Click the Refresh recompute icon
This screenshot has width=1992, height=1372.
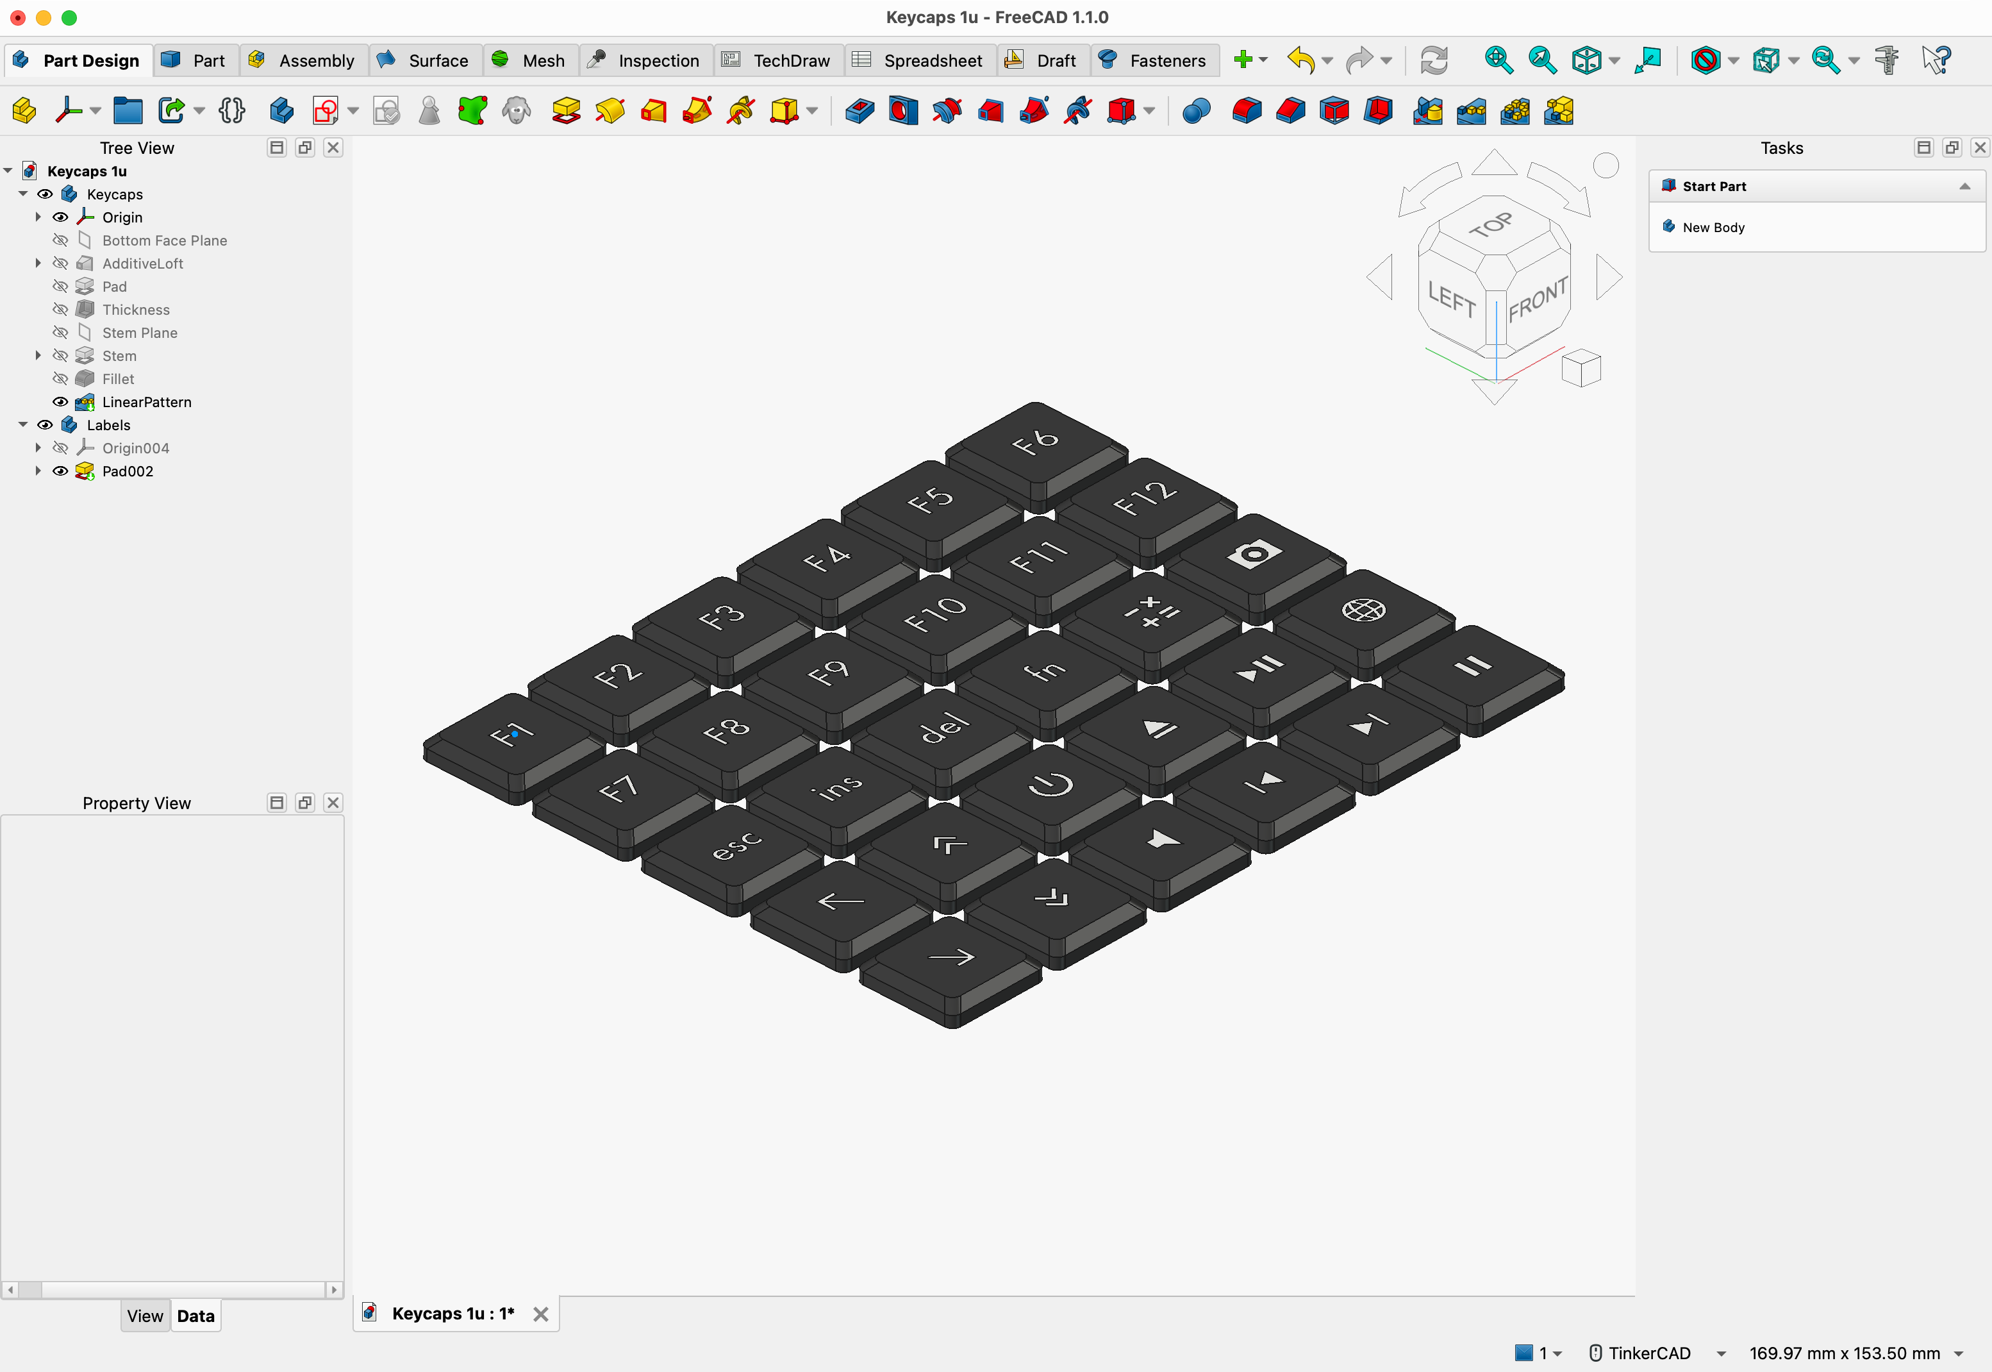[x=1433, y=60]
